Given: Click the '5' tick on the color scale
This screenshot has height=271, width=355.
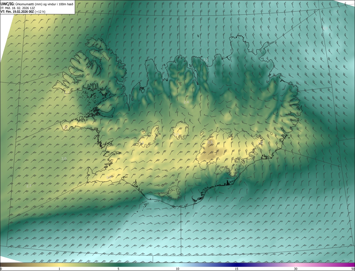Looking at the screenshot, I should click(118, 269).
